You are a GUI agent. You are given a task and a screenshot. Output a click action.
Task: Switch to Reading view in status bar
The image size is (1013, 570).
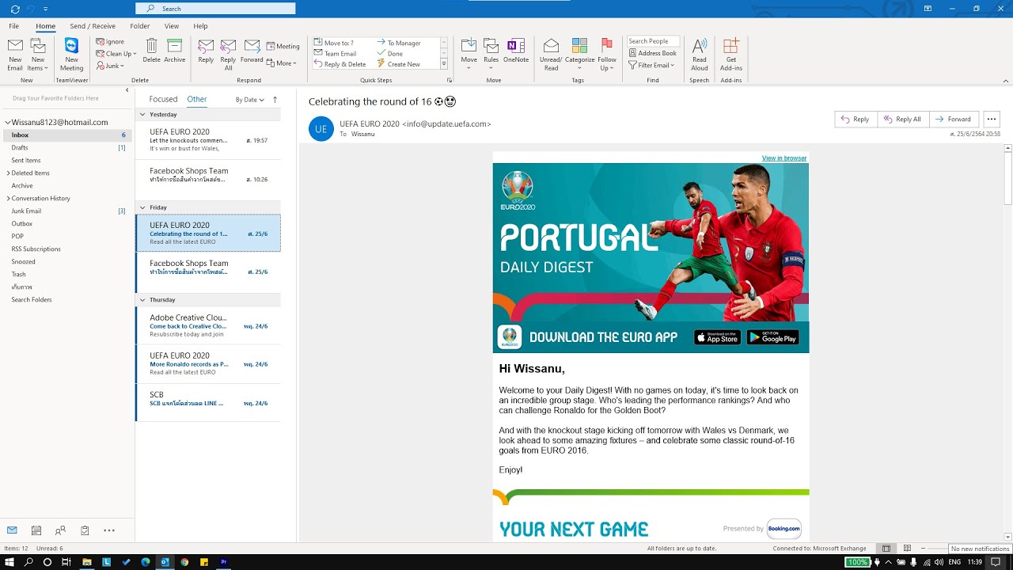[x=907, y=549]
